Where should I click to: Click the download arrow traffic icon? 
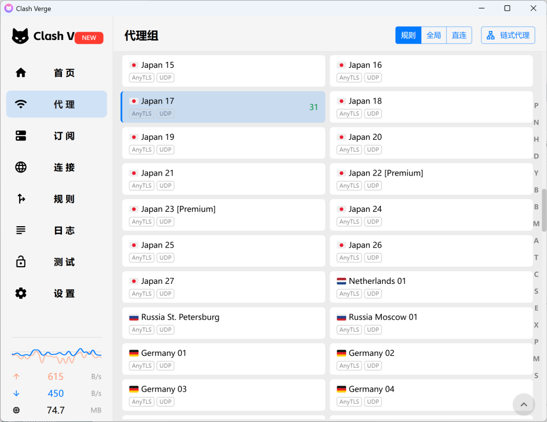(x=17, y=393)
